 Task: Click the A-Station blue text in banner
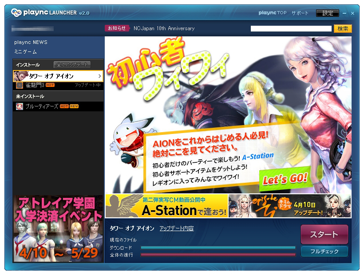pos(257,157)
